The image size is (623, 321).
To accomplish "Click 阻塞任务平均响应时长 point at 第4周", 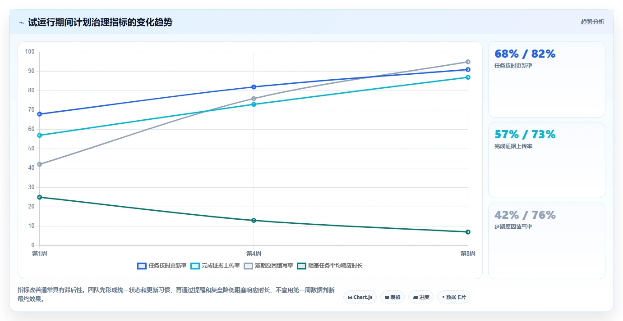I will coord(254,220).
